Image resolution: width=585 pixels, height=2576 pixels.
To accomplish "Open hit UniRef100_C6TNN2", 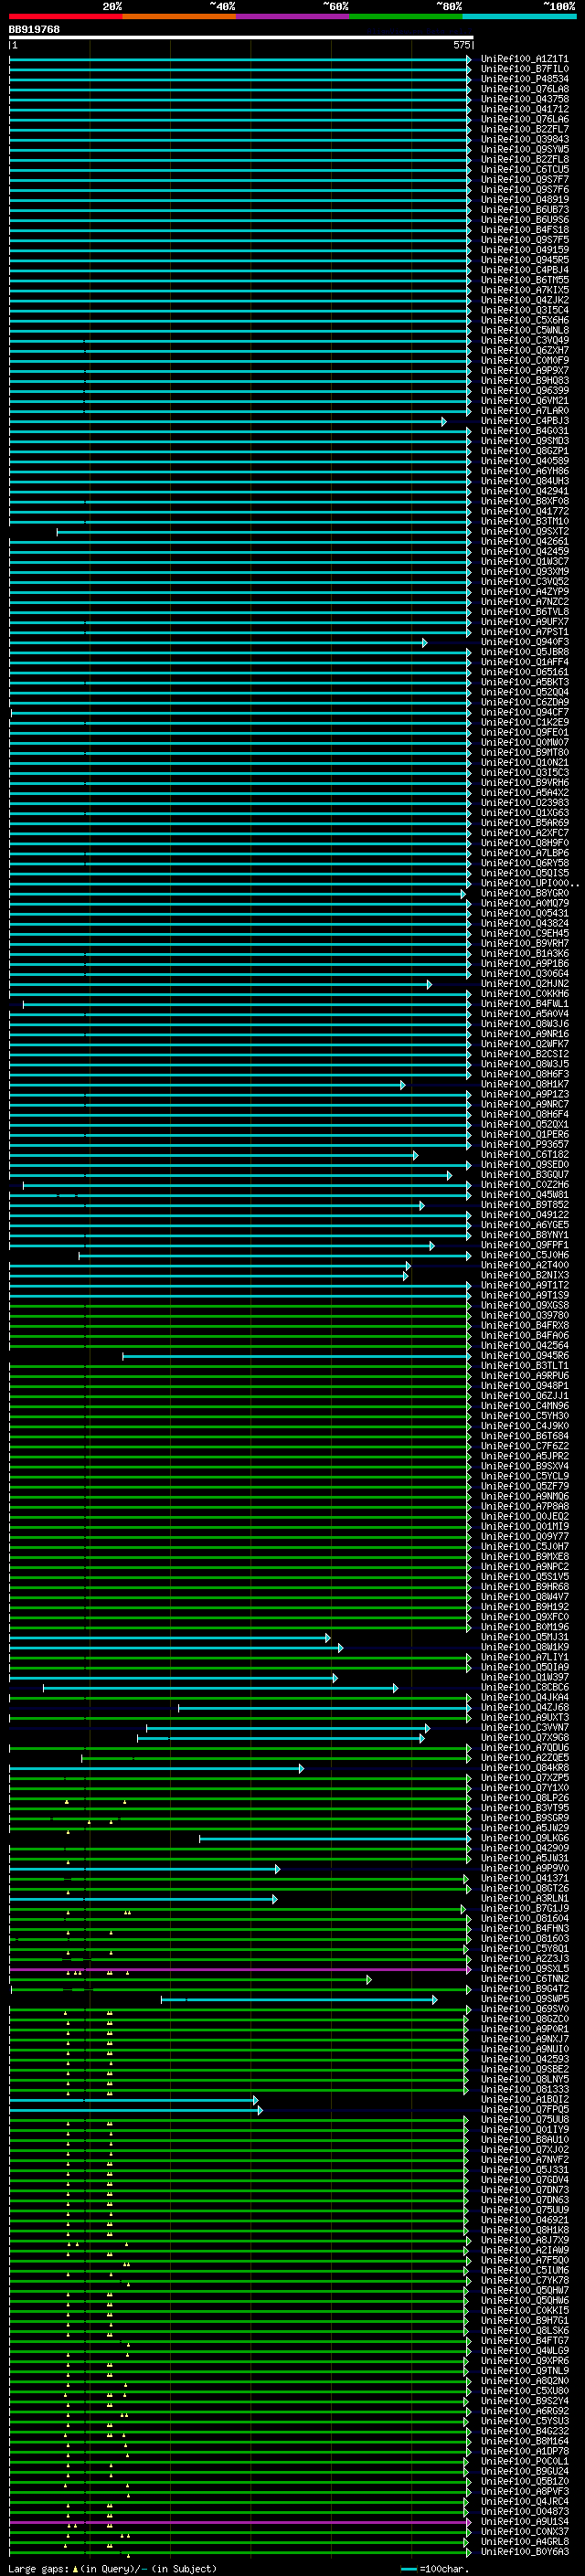I will tap(524, 1978).
